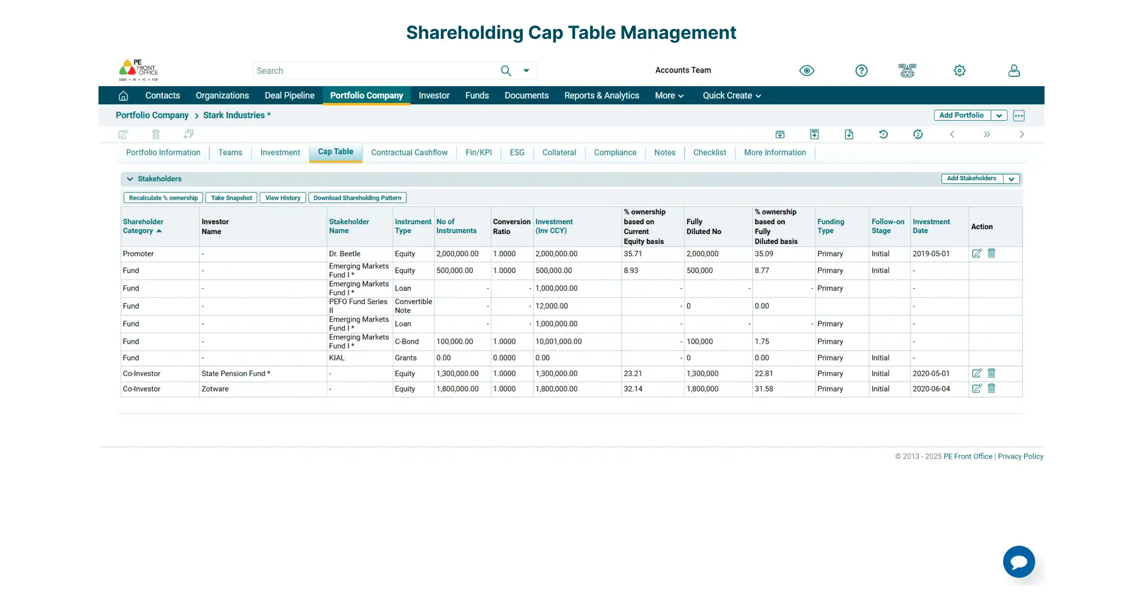
Task: Open the user profile icon
Action: pos(1014,70)
